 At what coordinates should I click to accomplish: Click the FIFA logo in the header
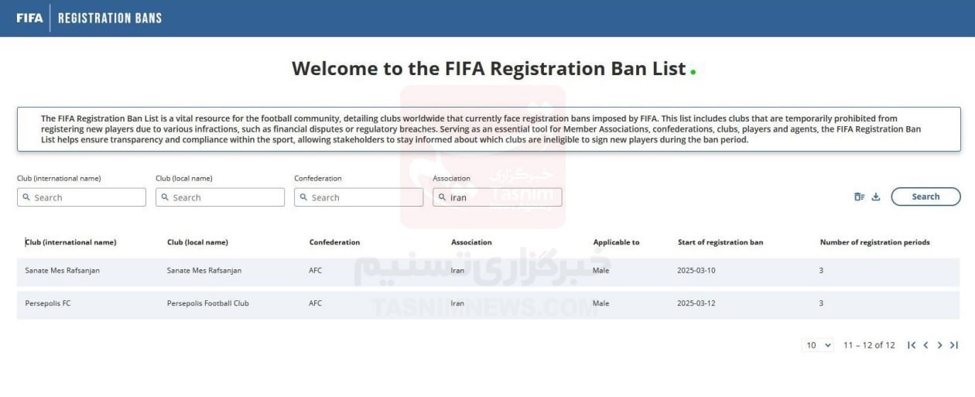pyautogui.click(x=29, y=18)
